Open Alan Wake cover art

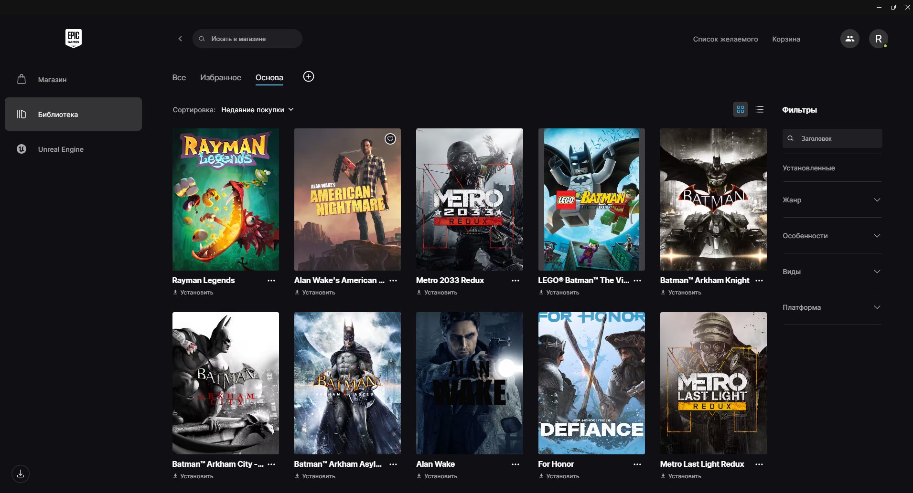coord(470,383)
